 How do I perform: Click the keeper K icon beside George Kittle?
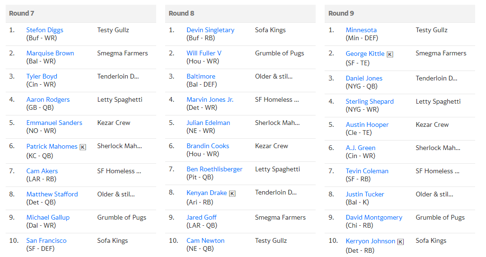point(390,54)
